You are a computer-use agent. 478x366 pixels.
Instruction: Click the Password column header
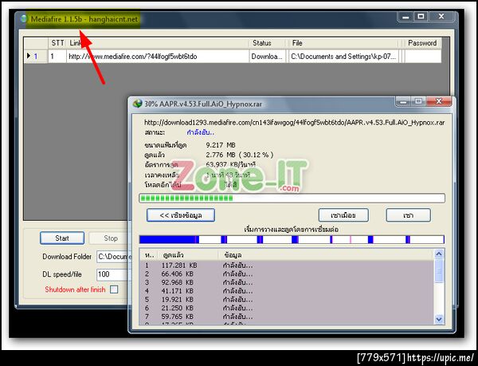pyautogui.click(x=422, y=43)
